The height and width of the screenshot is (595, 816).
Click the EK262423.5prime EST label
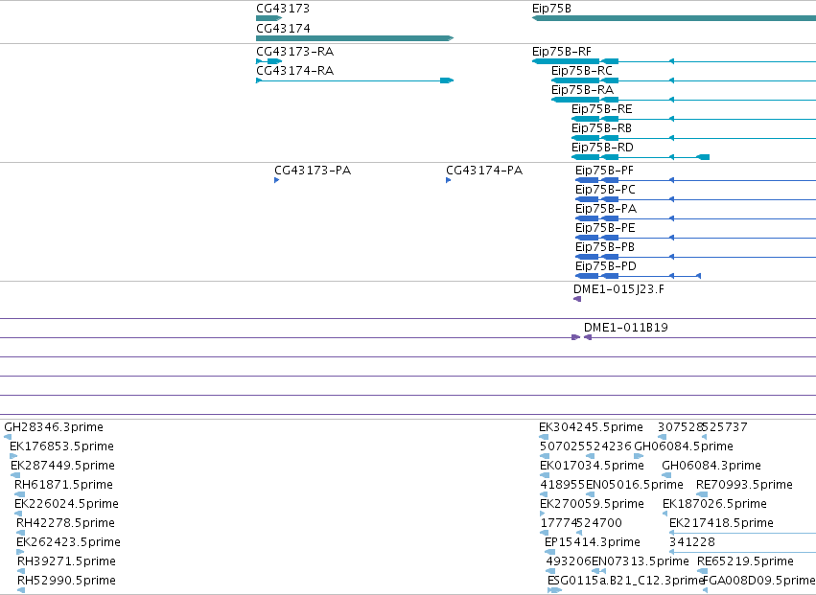pyautogui.click(x=68, y=542)
